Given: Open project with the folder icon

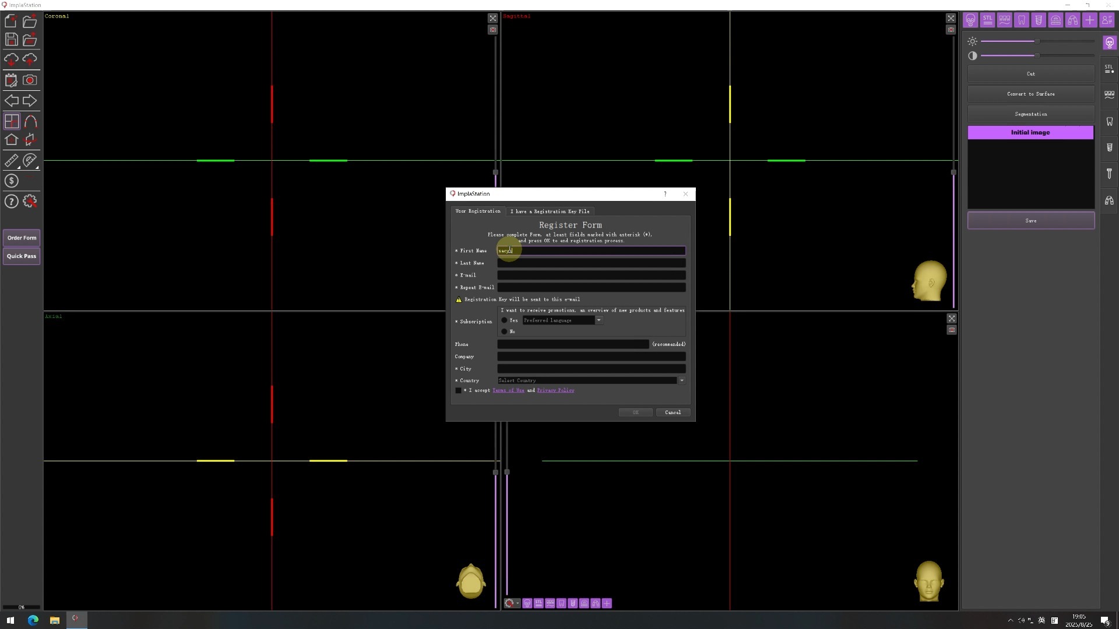Looking at the screenshot, I should click(30, 22).
